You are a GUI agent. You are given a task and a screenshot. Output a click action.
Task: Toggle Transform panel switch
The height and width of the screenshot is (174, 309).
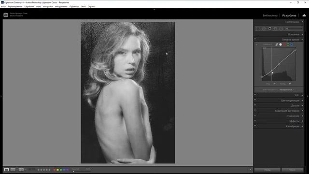255,116
